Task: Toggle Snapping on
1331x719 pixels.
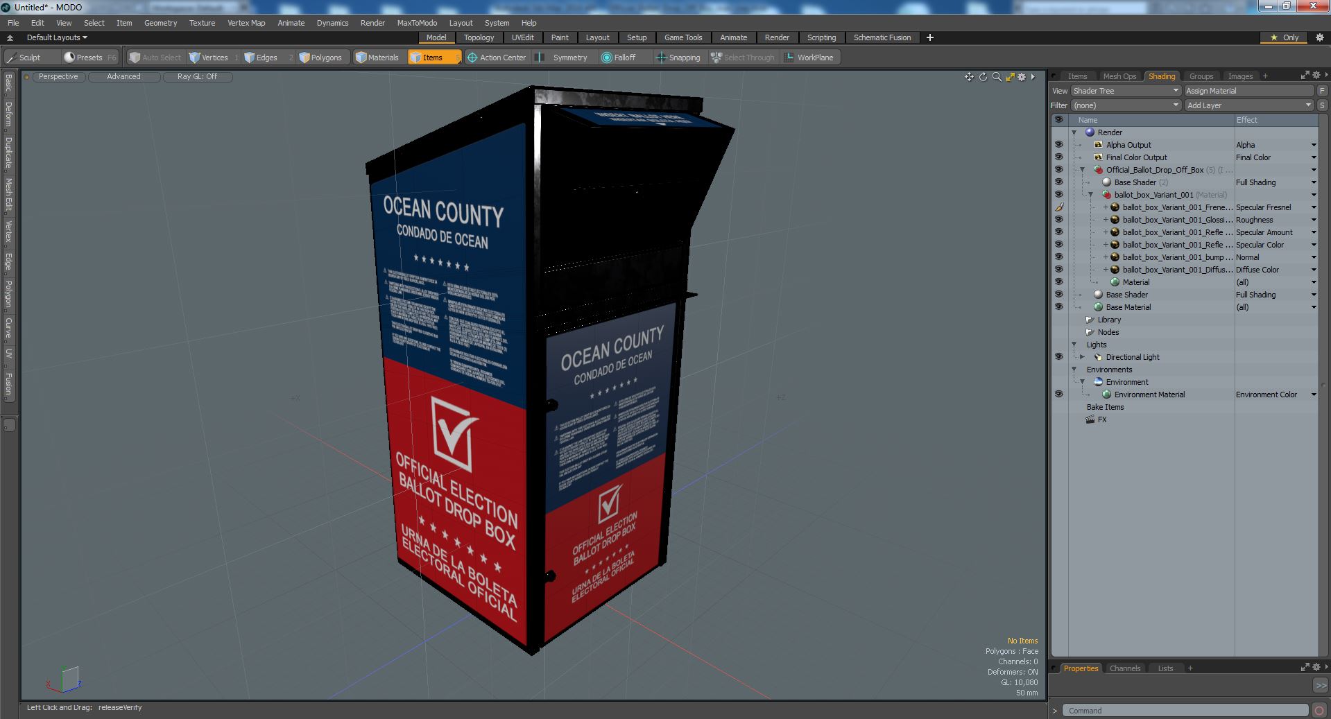Action: [678, 58]
